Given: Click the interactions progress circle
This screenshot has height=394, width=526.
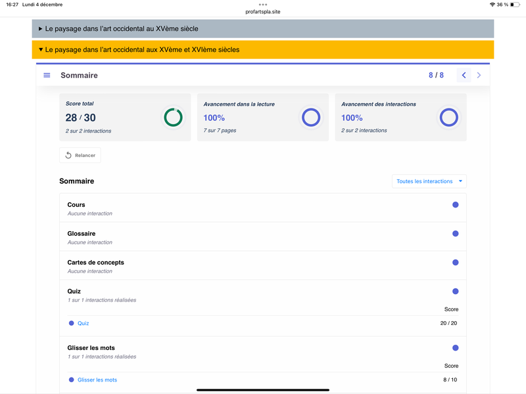Looking at the screenshot, I should pos(448,118).
